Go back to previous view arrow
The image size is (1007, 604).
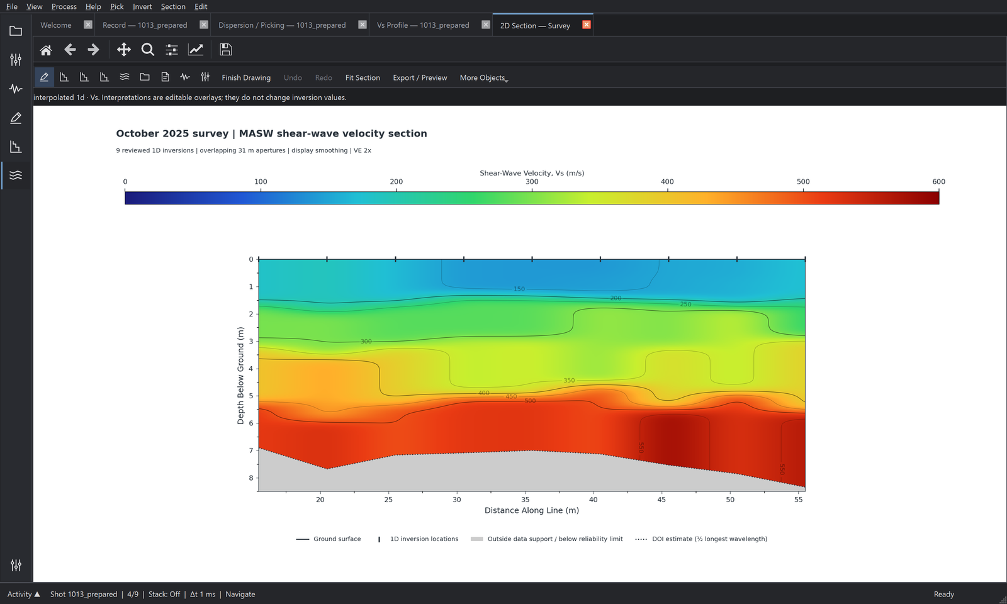pyautogui.click(x=70, y=50)
